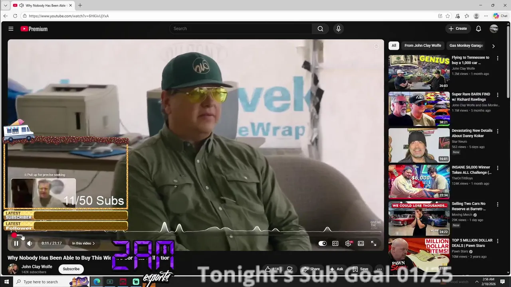Screen dimensions: 511x287
Task: Click the search magnifier button
Action: pyautogui.click(x=320, y=29)
